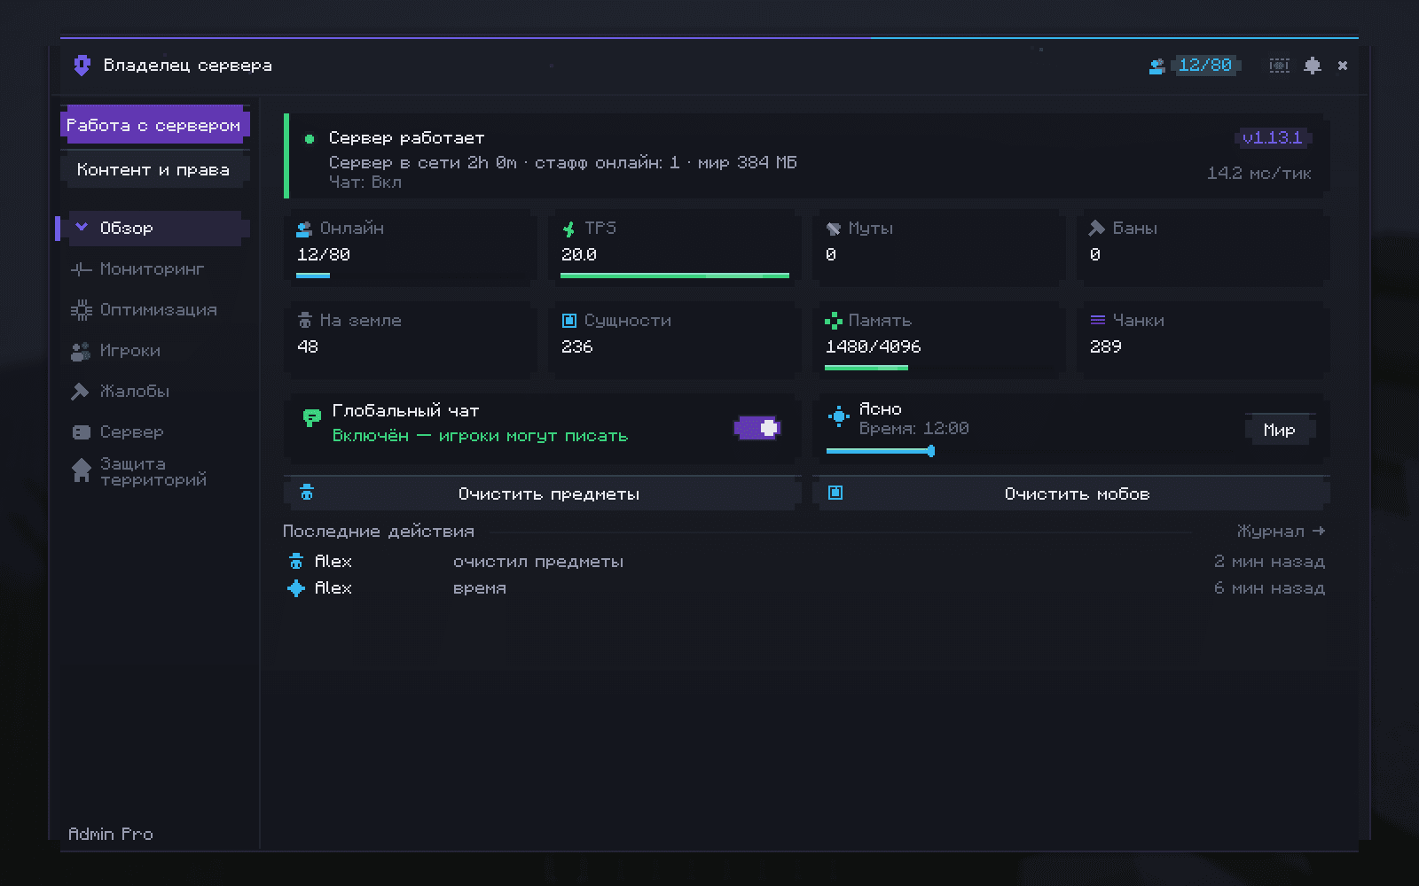Click Очистить мобов button
1419x886 pixels.
tap(1071, 494)
